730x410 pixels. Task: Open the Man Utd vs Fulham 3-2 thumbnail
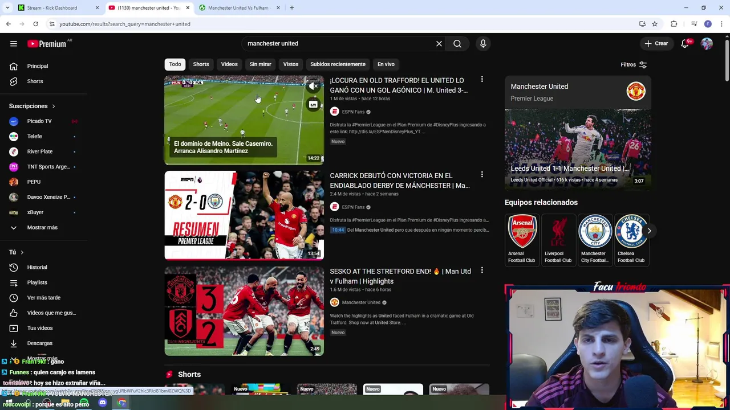[x=244, y=311]
